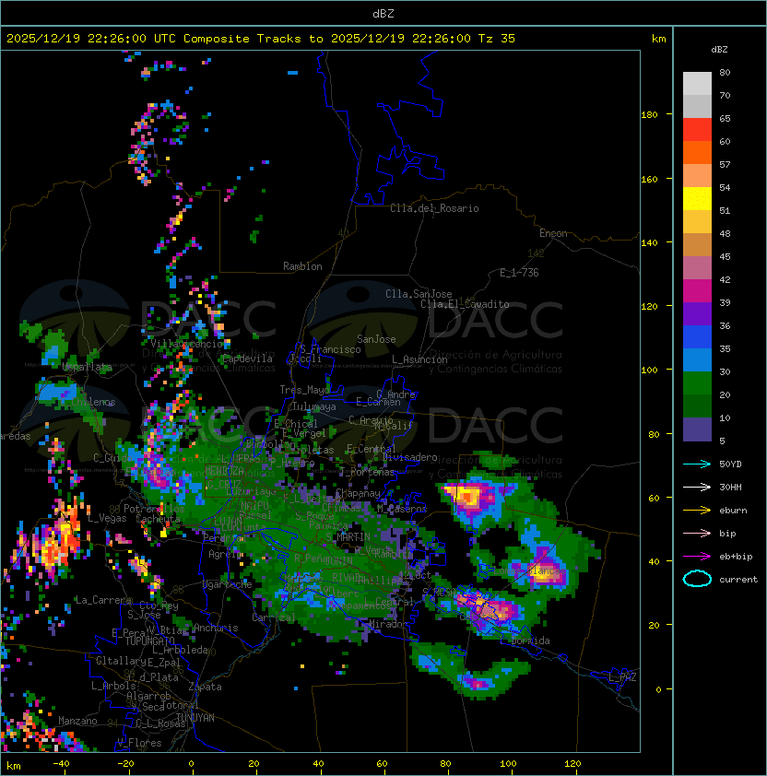Click the '30HM' legend label

pyautogui.click(x=730, y=487)
